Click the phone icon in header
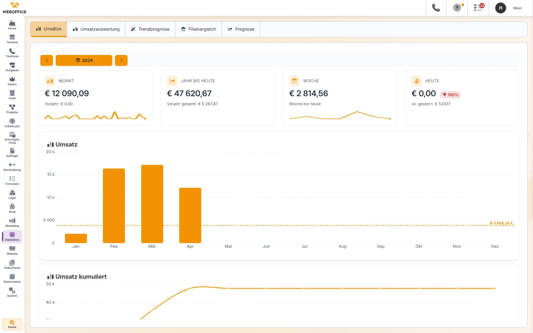The height and width of the screenshot is (333, 533). click(436, 8)
